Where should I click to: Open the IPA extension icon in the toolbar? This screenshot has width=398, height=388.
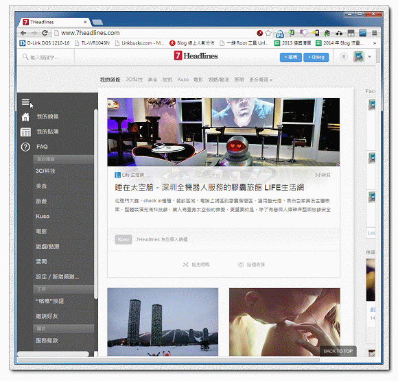click(280, 33)
